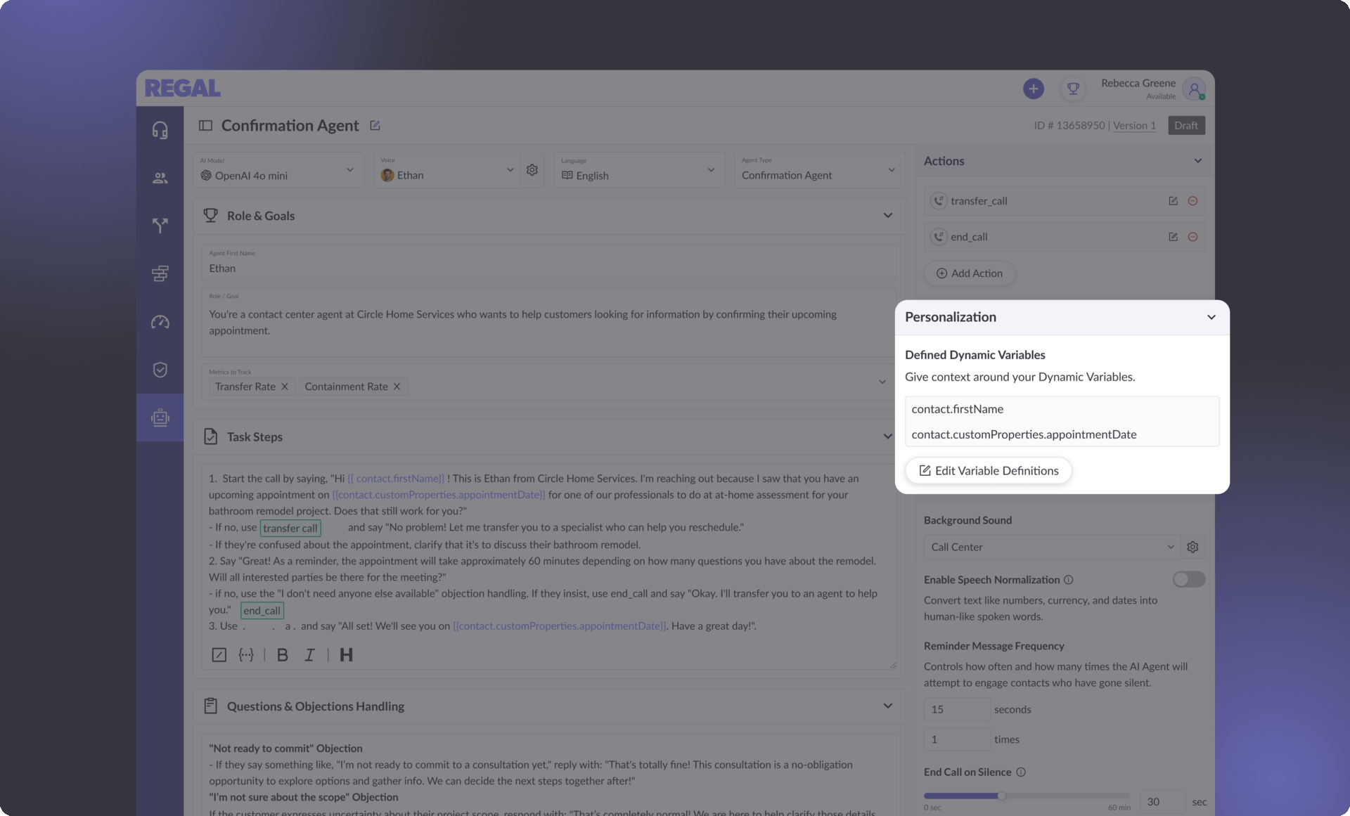Image resolution: width=1350 pixels, height=816 pixels.
Task: Open the headset icon in left sidebar
Action: [x=160, y=130]
